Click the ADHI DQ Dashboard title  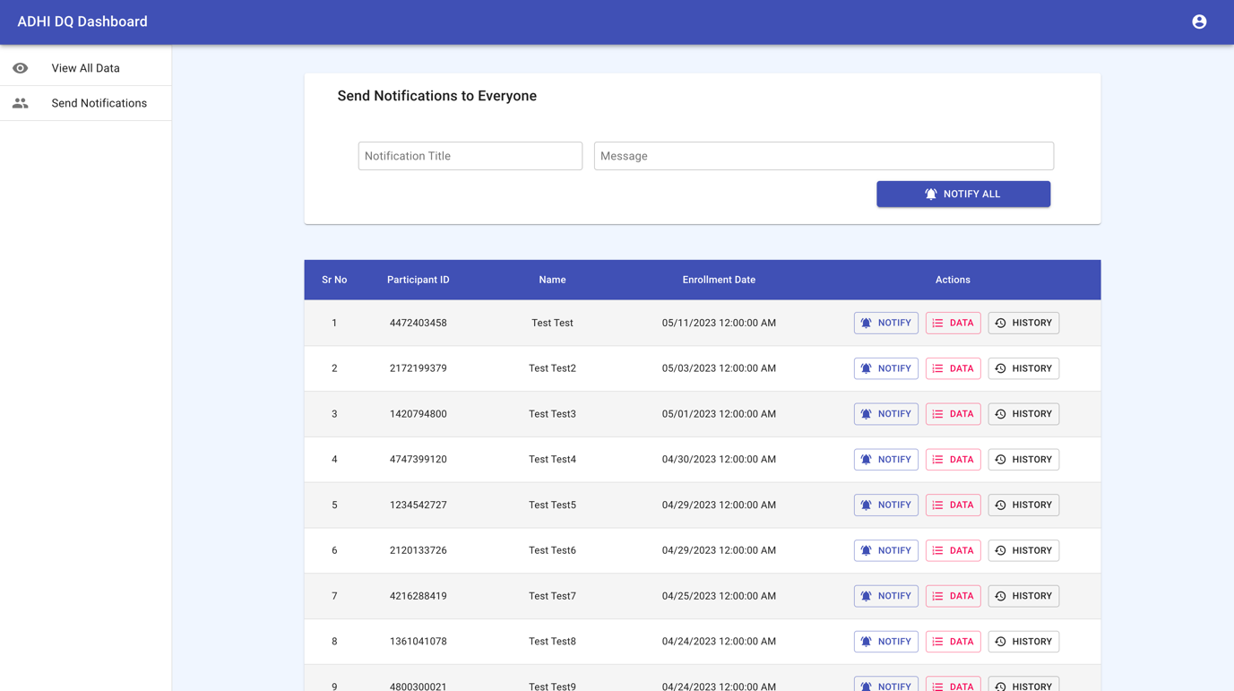tap(82, 21)
